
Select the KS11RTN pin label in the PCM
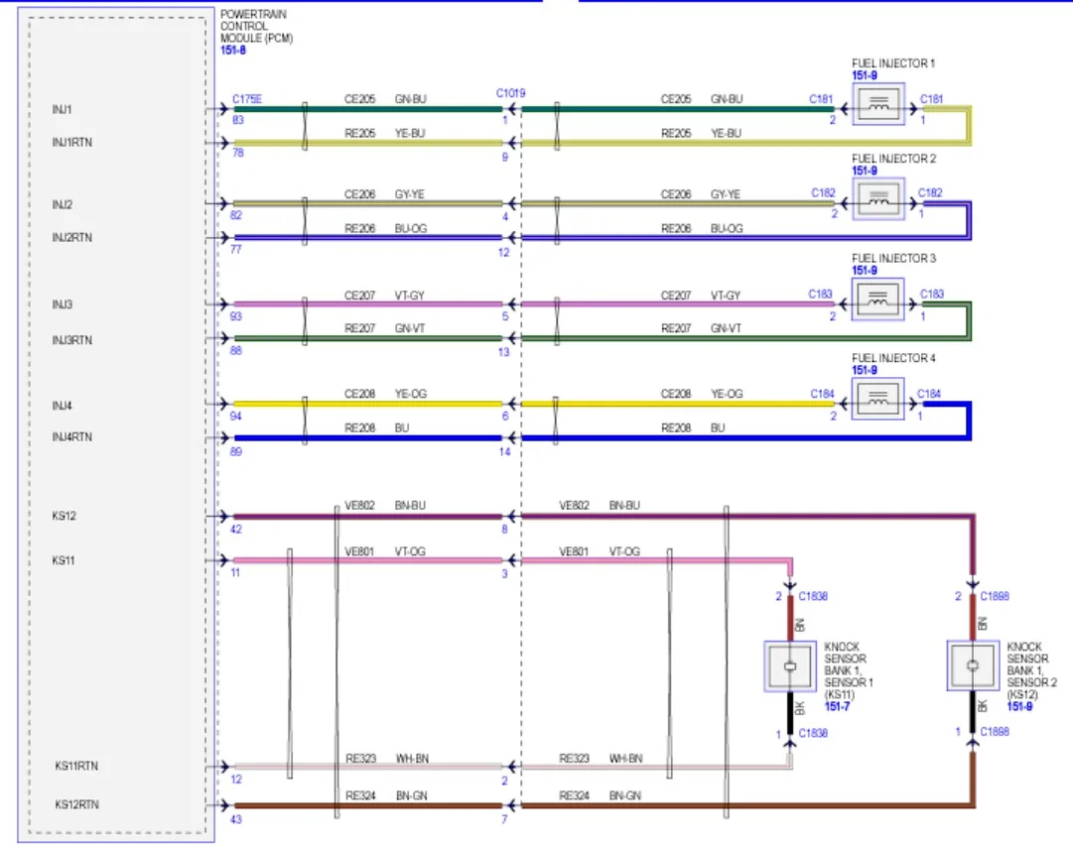[76, 766]
